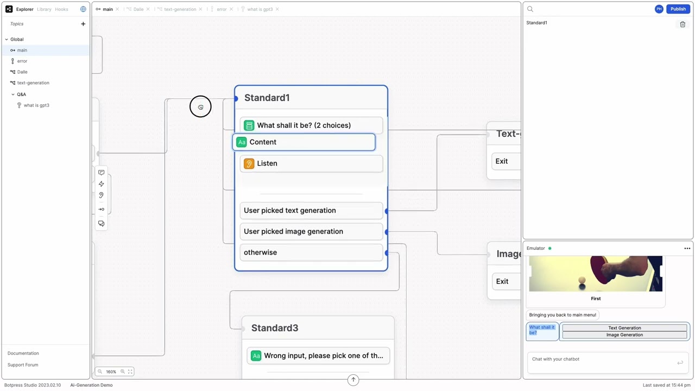This screenshot has width=695, height=391.
Task: Add a new topic with the plus icon
Action: click(x=83, y=24)
